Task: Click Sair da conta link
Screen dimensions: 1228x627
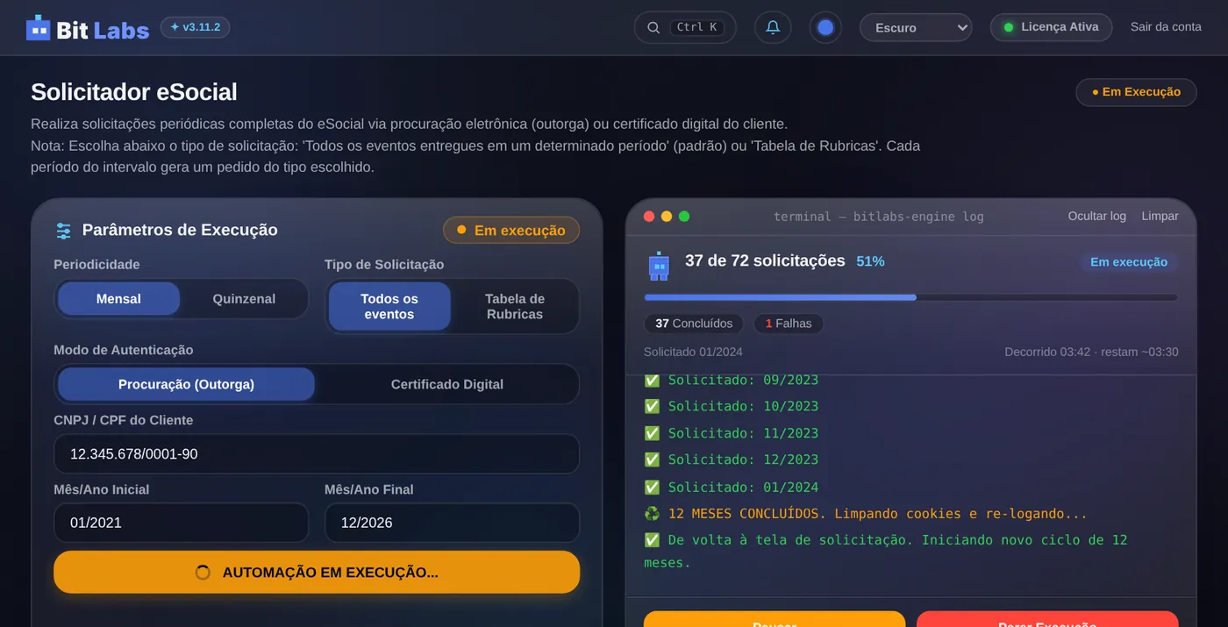Action: click(x=1166, y=27)
